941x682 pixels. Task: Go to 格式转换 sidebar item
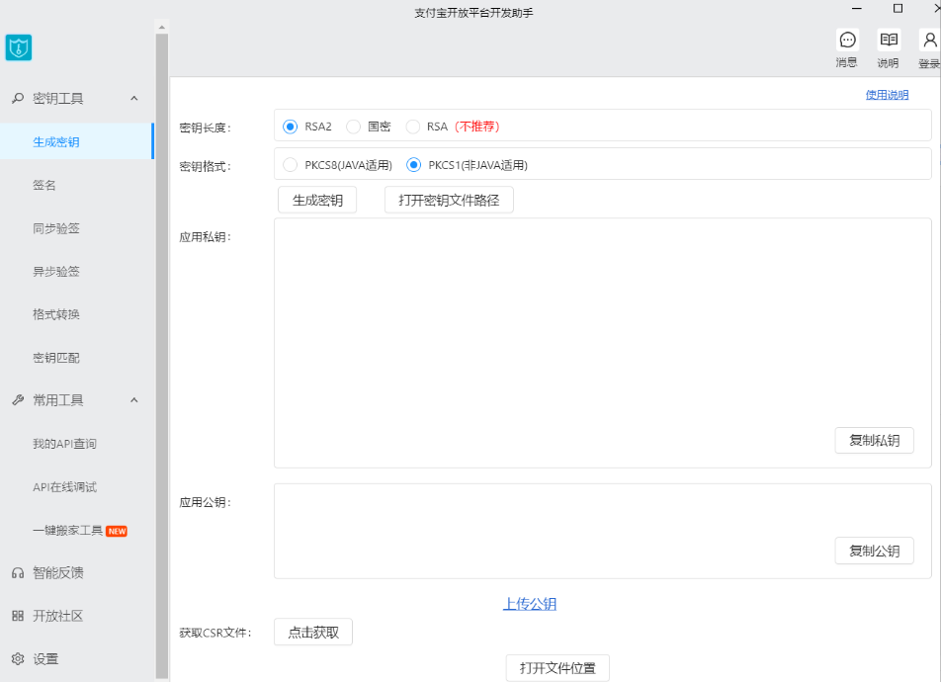point(56,314)
